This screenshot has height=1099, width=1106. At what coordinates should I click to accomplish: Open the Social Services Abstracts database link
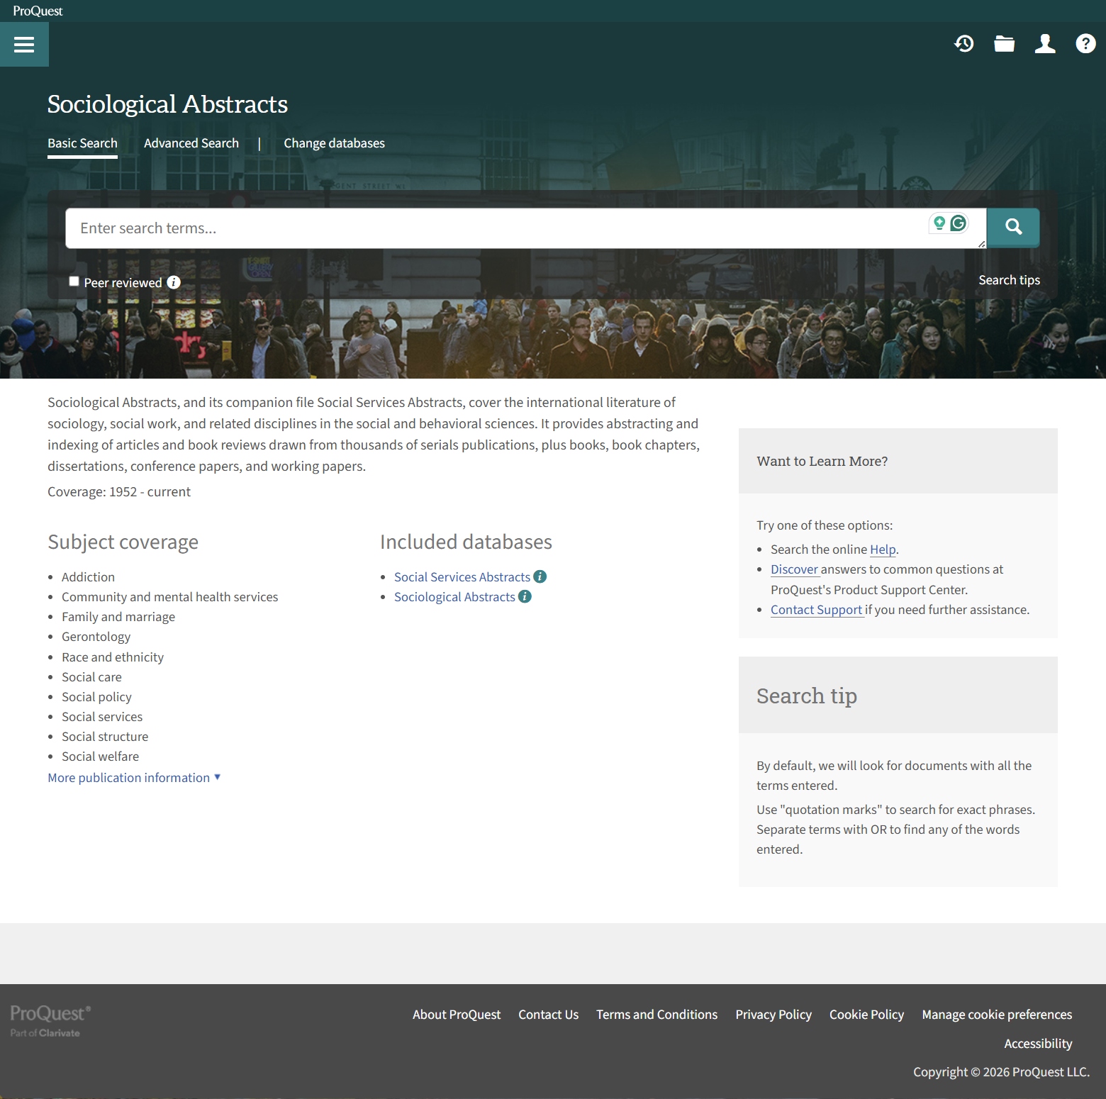point(462,577)
